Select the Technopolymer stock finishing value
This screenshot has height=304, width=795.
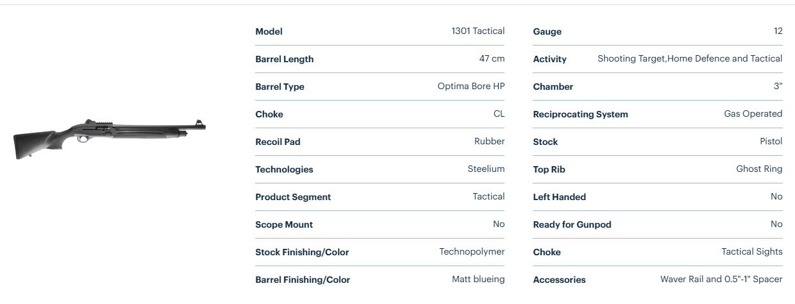pos(472,251)
